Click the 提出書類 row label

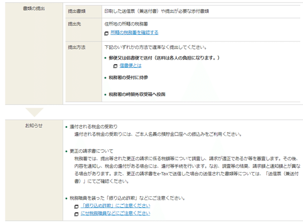click(77, 11)
